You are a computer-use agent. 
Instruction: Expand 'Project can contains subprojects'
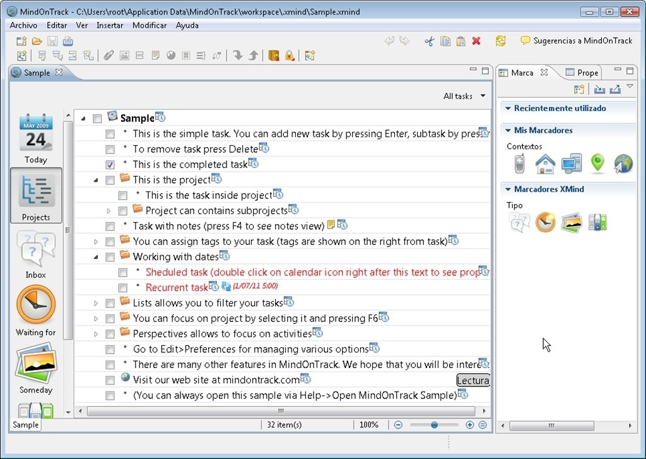click(x=109, y=211)
